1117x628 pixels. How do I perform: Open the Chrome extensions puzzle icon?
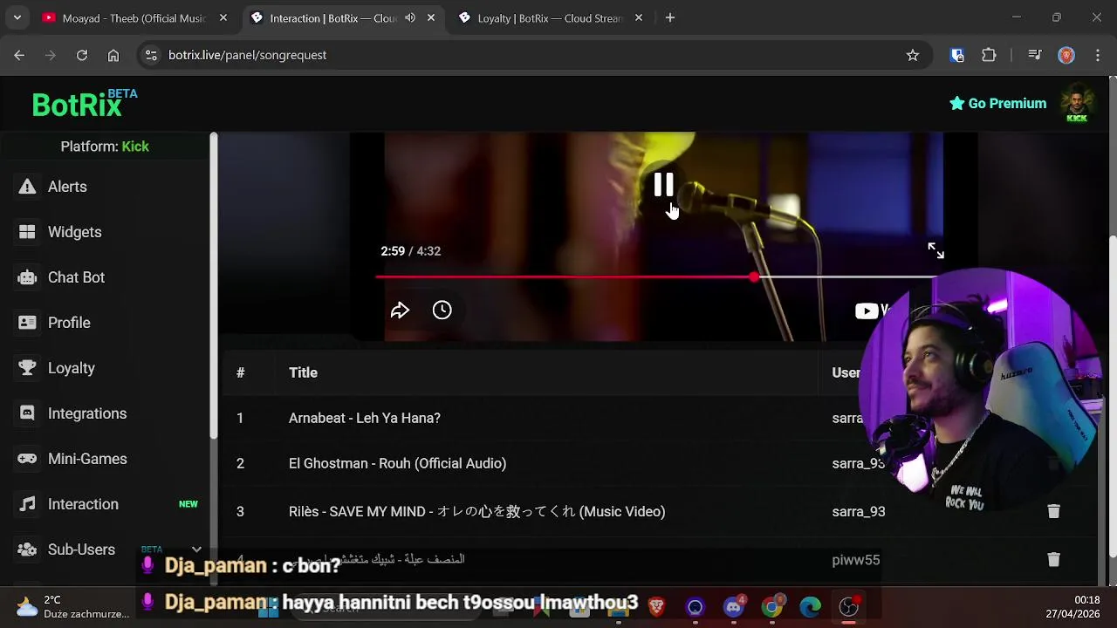tap(989, 55)
